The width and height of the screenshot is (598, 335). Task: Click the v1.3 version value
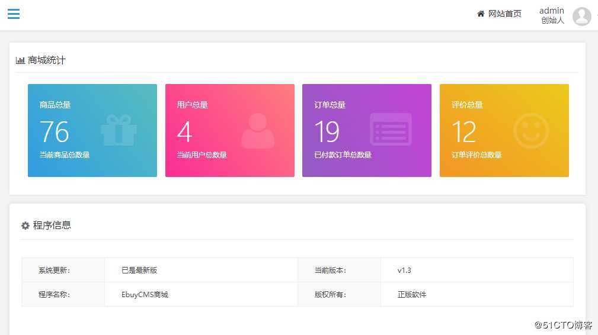coord(404,270)
